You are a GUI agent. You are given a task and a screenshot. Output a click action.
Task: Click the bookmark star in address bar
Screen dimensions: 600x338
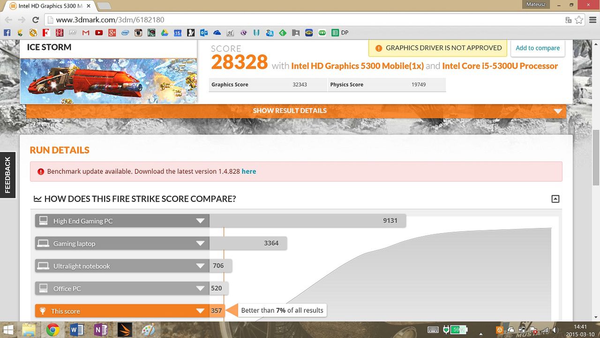579,20
